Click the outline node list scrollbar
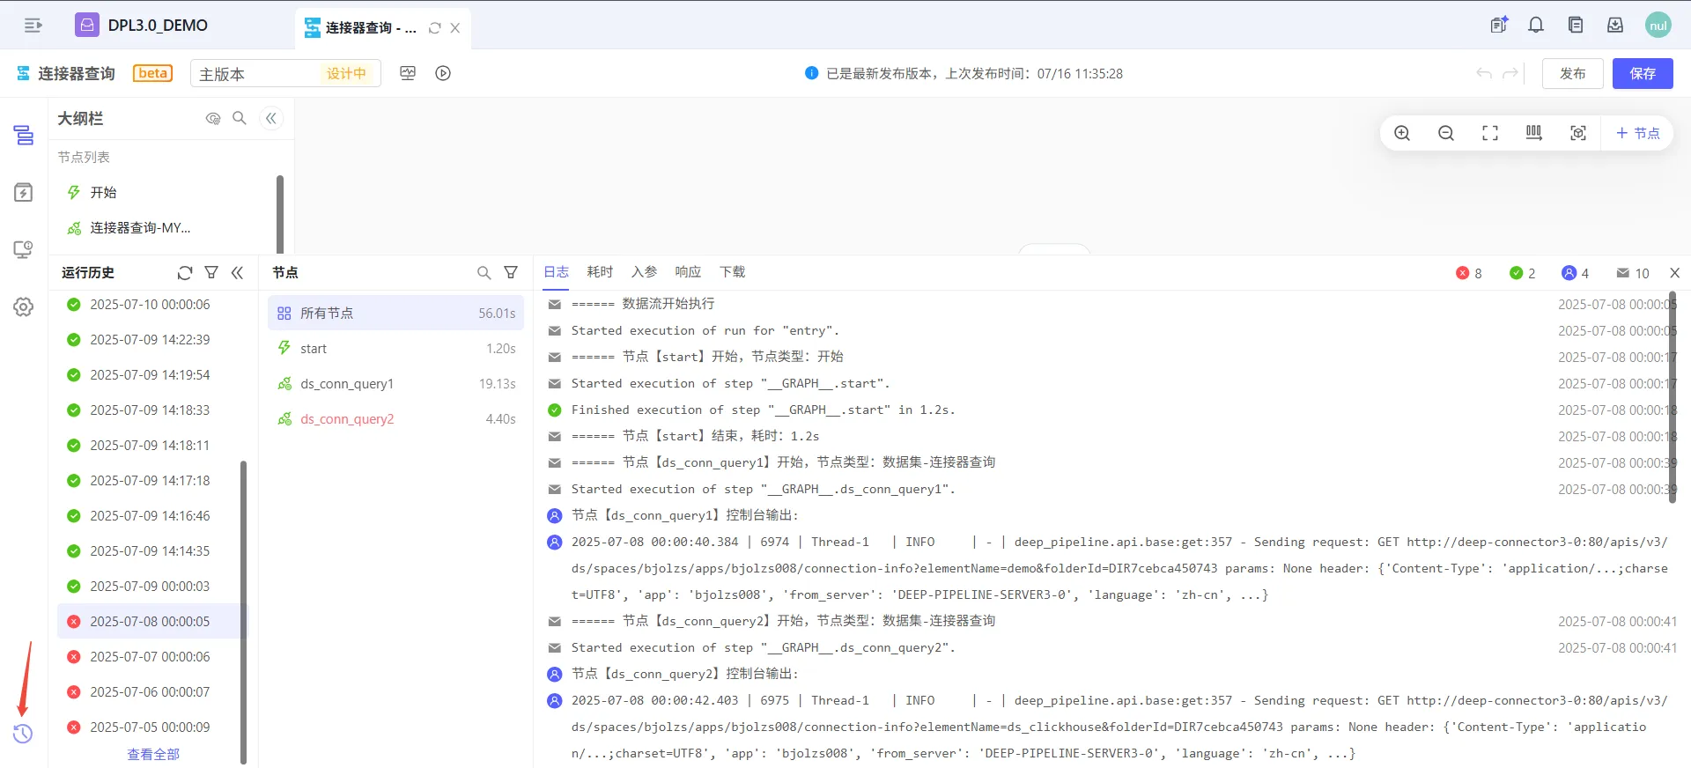 (280, 214)
